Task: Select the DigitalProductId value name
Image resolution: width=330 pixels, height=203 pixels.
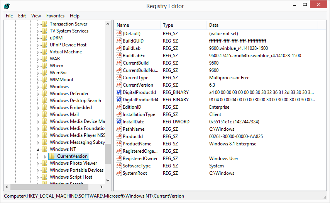Action: (x=139, y=92)
